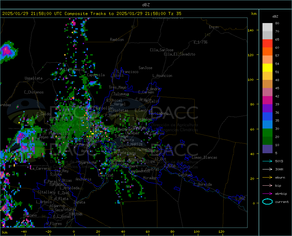Click the Zapata place label

(x=79, y=202)
